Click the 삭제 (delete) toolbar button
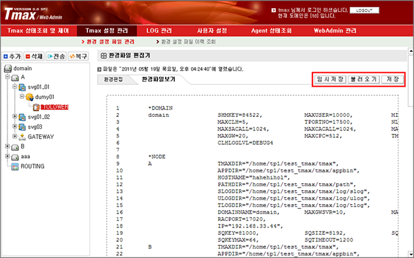 point(34,56)
